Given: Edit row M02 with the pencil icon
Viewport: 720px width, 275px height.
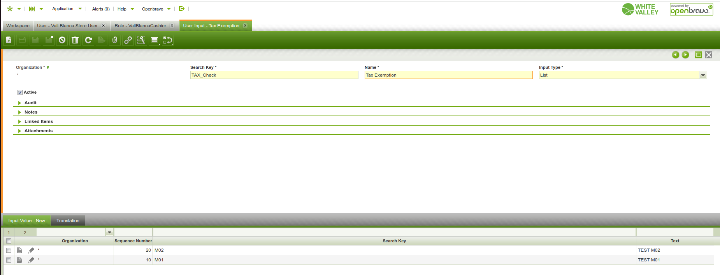Looking at the screenshot, I should click(x=31, y=250).
